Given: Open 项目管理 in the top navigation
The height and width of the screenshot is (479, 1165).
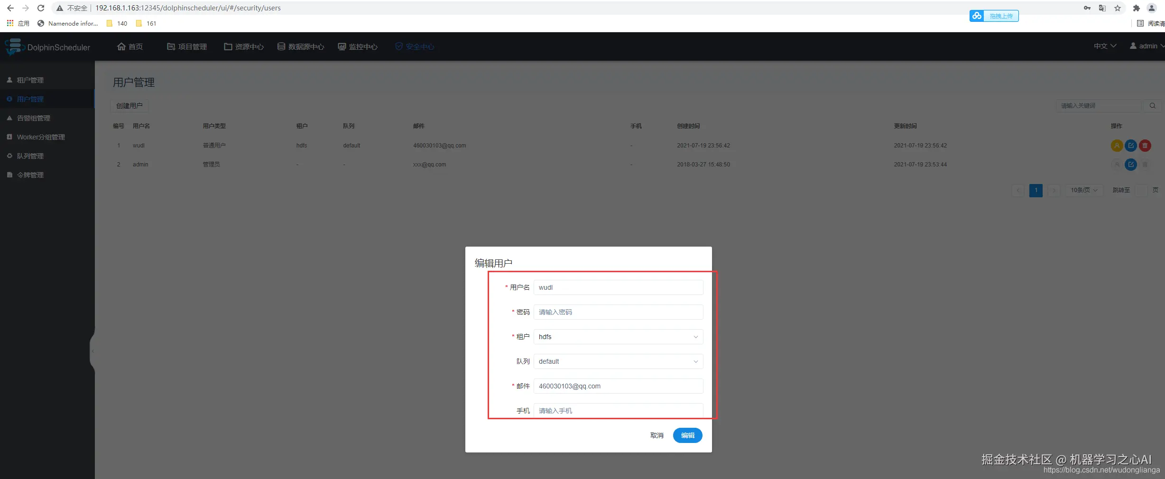Looking at the screenshot, I should click(x=187, y=46).
